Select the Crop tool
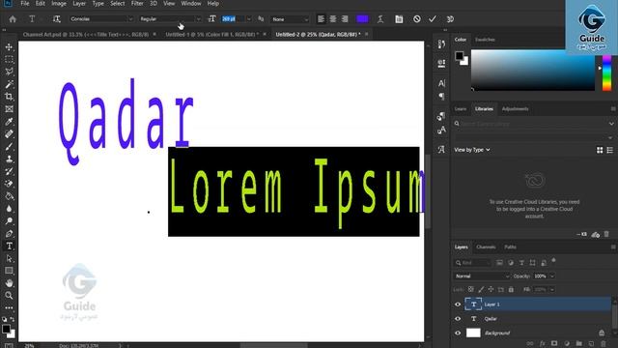The height and width of the screenshot is (348, 618). click(x=9, y=97)
